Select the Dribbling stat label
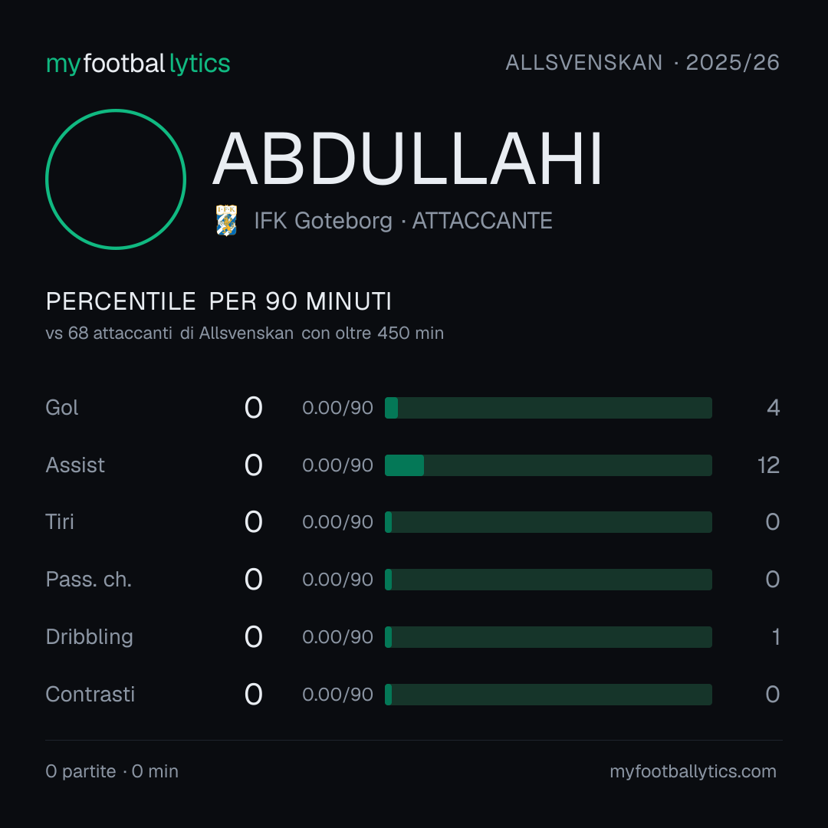Viewport: 828px width, 828px height. [x=89, y=637]
